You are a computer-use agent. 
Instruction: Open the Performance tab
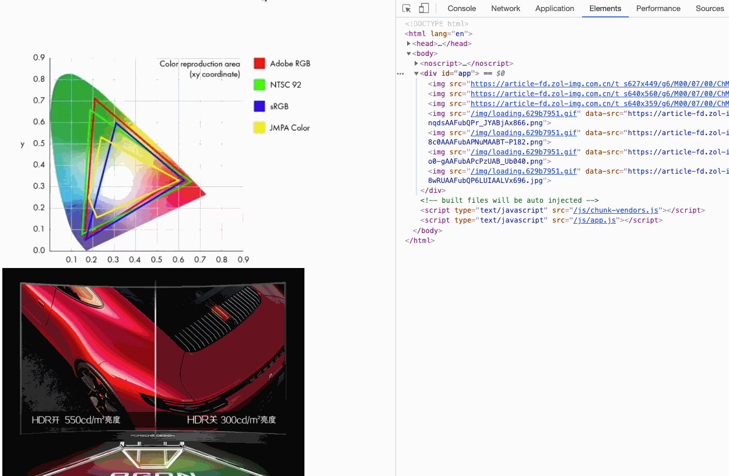coord(658,8)
